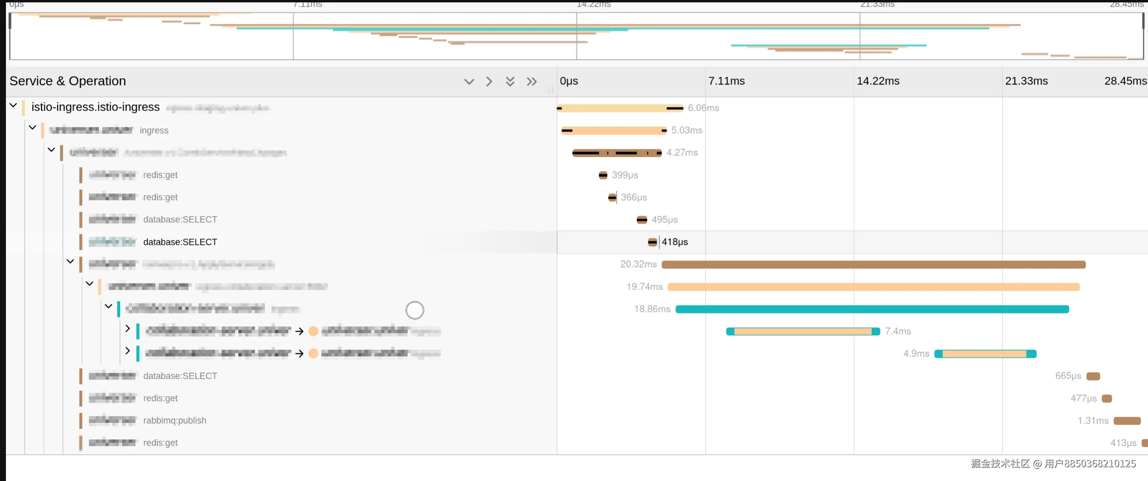
Task: Click the teal 18.86ms span bar
Action: (x=872, y=309)
